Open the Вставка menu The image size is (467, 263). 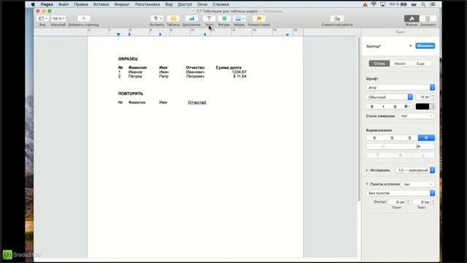(x=101, y=4)
